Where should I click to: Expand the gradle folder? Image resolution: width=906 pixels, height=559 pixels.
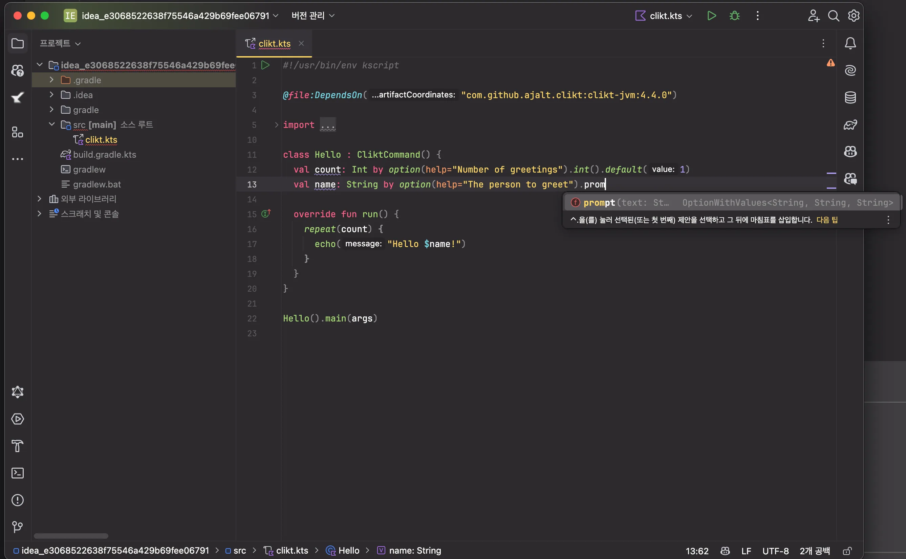tap(51, 109)
